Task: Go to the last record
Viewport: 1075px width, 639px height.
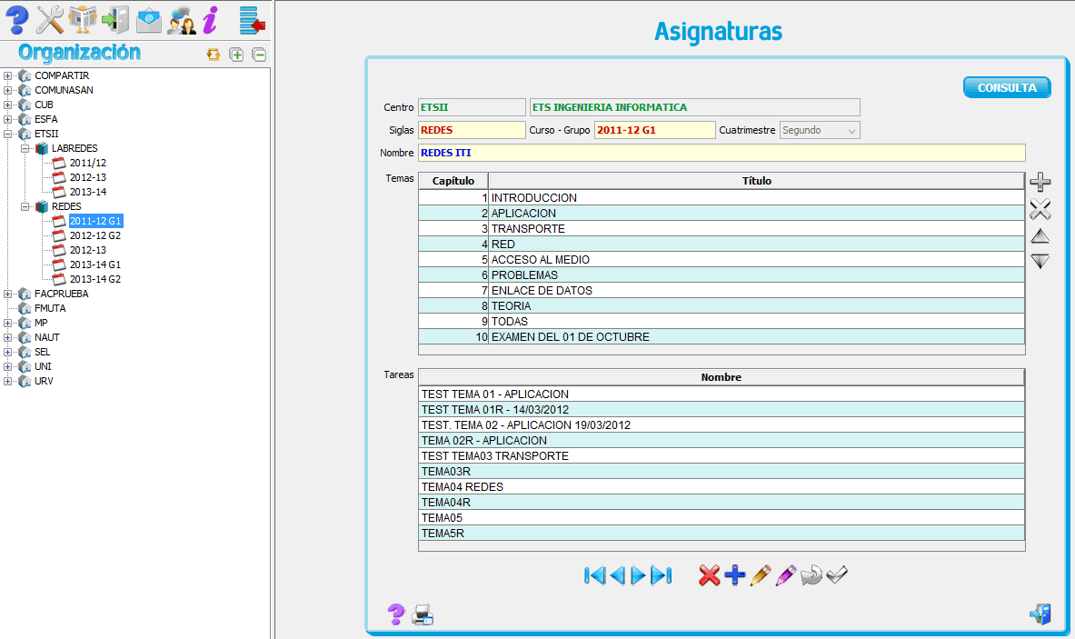Action: coord(662,575)
